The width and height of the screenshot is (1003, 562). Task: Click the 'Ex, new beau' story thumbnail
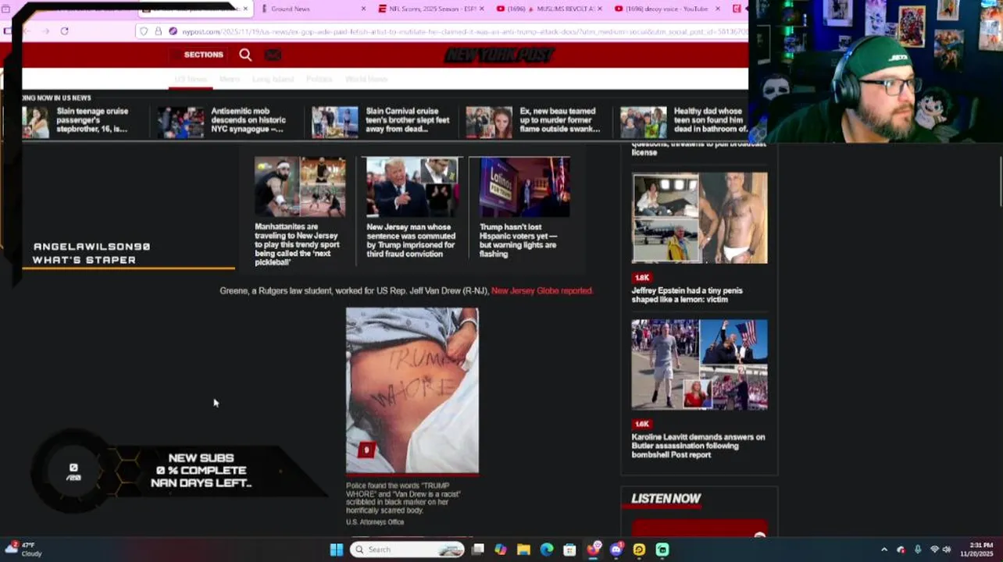[489, 122]
